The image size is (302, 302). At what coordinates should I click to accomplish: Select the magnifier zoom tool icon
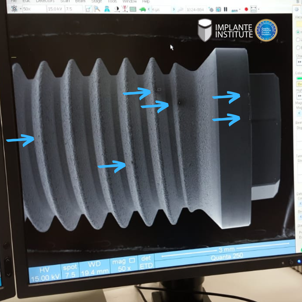click(97, 9)
